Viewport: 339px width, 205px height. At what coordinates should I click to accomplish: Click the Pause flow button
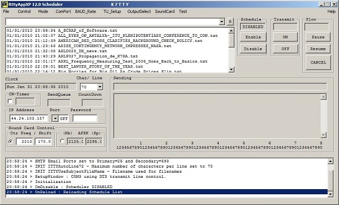point(318,37)
